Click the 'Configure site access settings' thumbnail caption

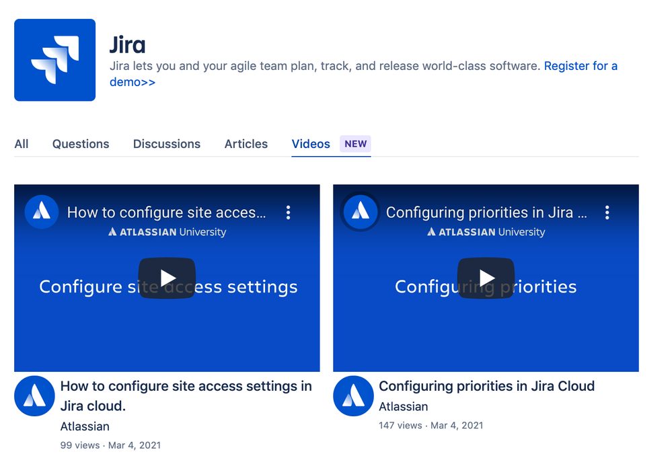point(168,287)
